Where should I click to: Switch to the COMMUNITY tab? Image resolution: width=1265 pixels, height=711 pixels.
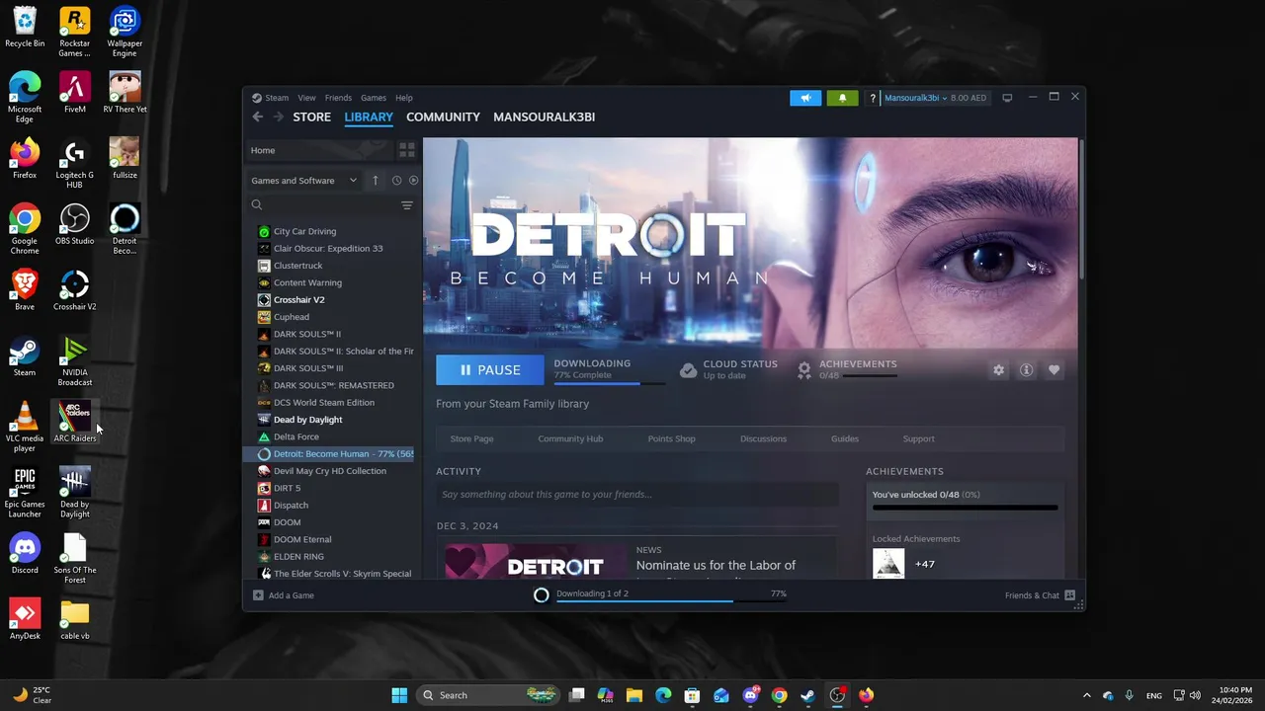[x=443, y=117]
